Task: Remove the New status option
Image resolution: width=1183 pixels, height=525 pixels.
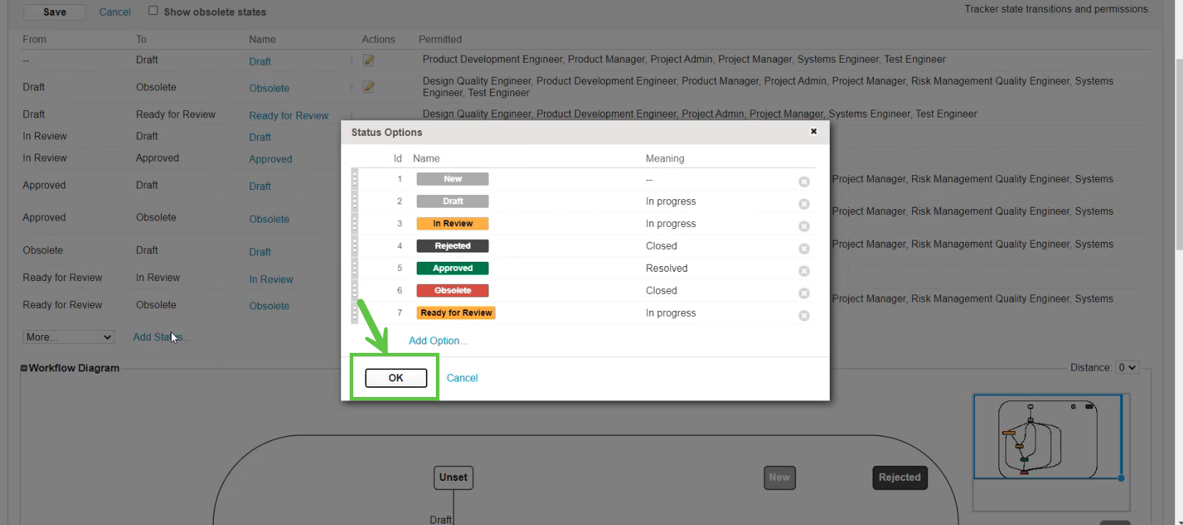Action: 803,181
